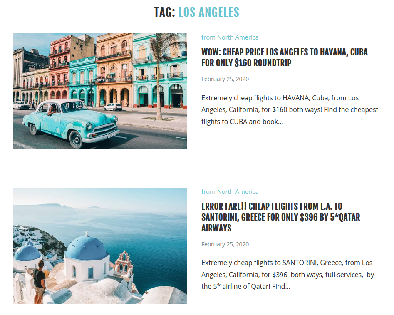Open the Havana street photo thumbnail
The image size is (394, 315).
point(100,91)
